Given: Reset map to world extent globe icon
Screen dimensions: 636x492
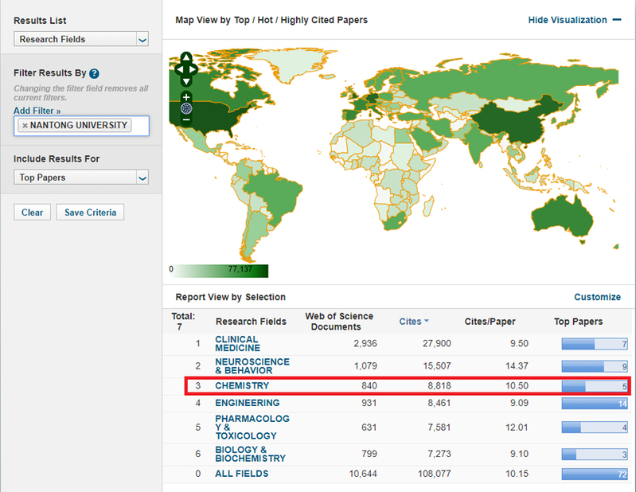Looking at the screenshot, I should 186,109.
